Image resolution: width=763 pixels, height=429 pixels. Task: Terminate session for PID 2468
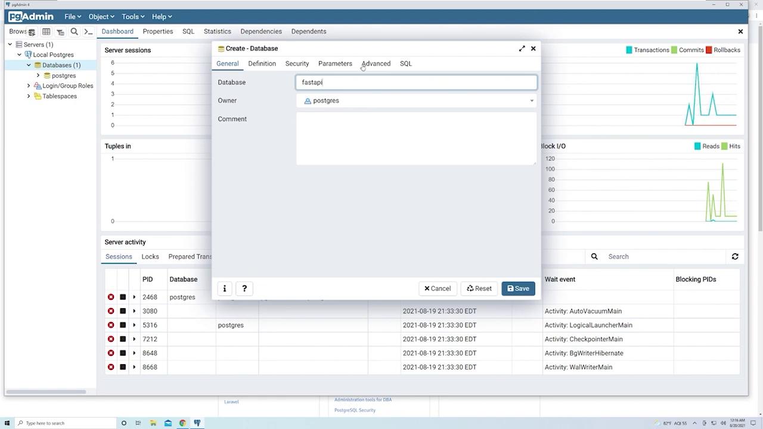111,297
